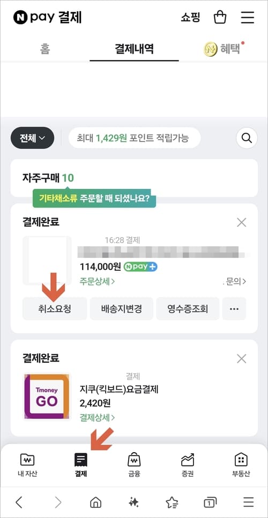This screenshot has width=268, height=518.
Task: Tap the search magnifier icon
Action: (x=247, y=138)
